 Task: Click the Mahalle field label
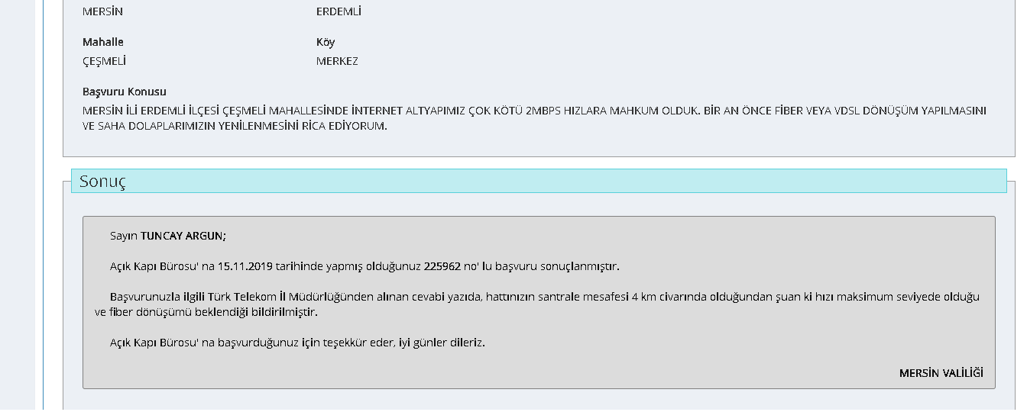[102, 42]
